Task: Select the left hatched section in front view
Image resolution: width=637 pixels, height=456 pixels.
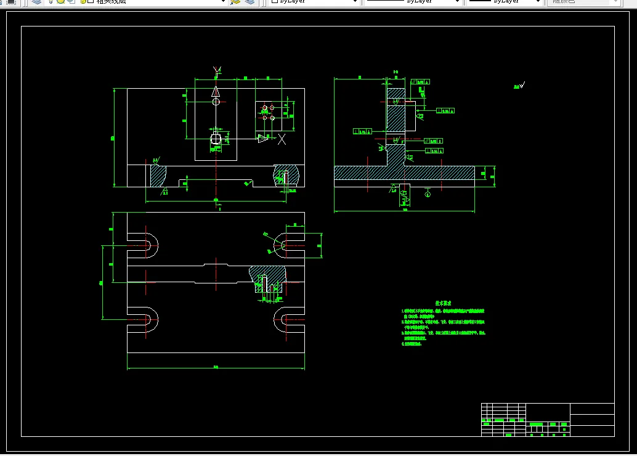Action: coord(158,176)
